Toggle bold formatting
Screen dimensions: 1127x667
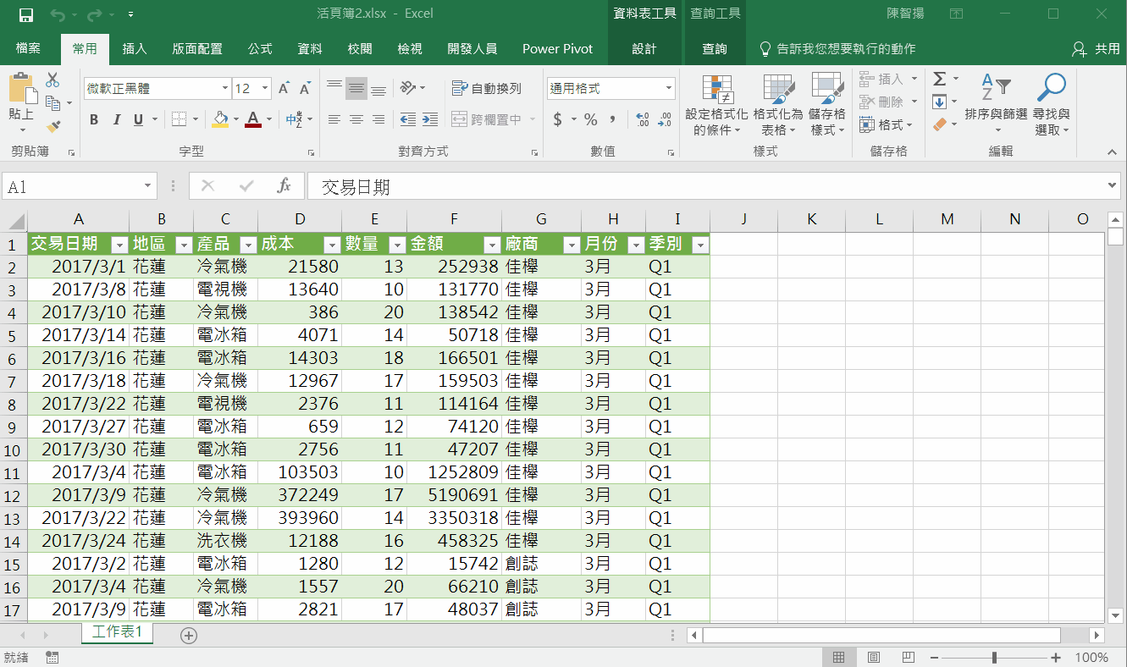[94, 119]
